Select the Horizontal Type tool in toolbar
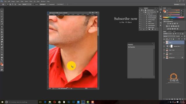The image size is (186, 104). [x=2, y=50]
